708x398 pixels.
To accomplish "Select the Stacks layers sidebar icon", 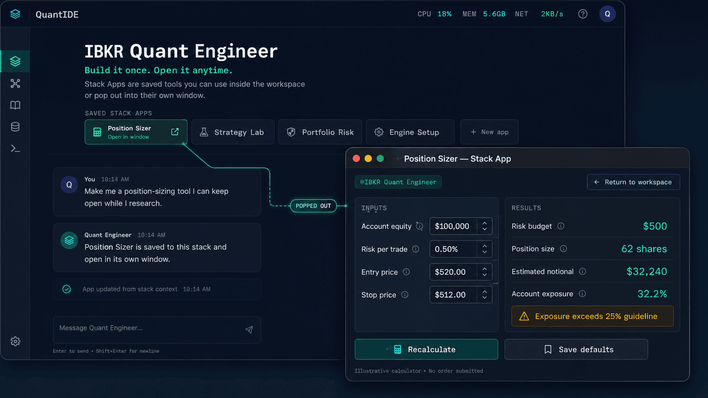I will [x=15, y=61].
